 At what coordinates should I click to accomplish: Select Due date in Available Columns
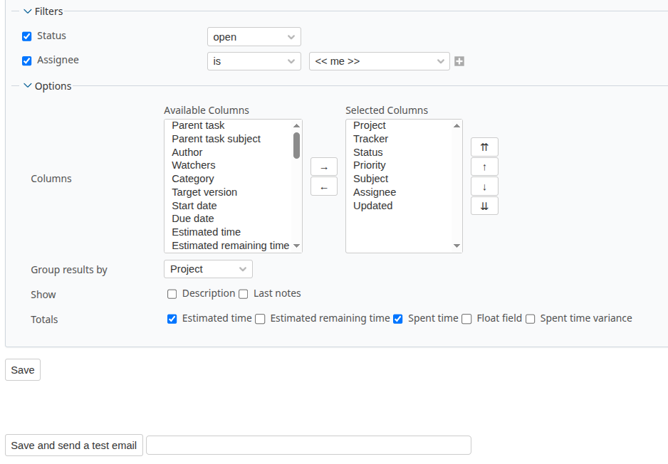pos(193,218)
